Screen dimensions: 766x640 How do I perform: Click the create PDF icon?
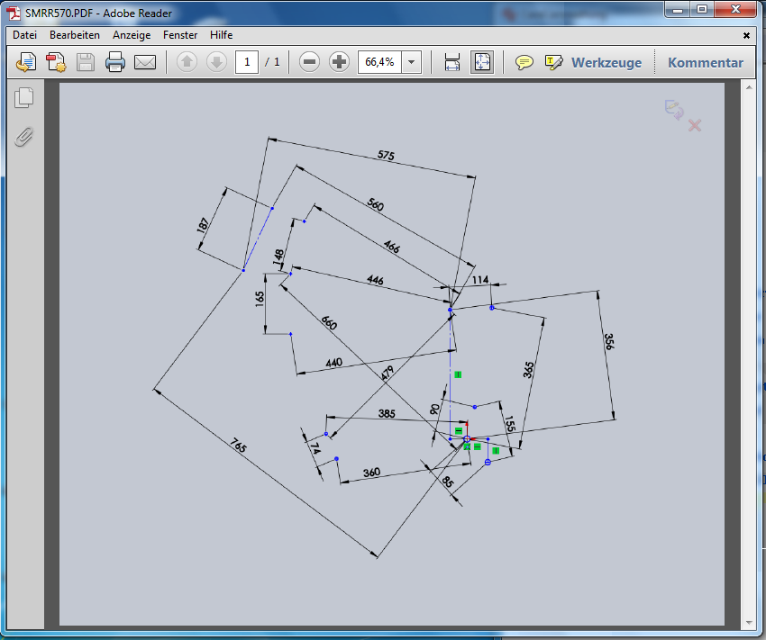56,62
